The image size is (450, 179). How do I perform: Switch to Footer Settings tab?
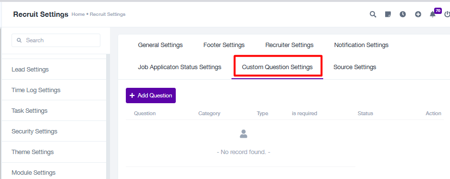[x=224, y=45]
